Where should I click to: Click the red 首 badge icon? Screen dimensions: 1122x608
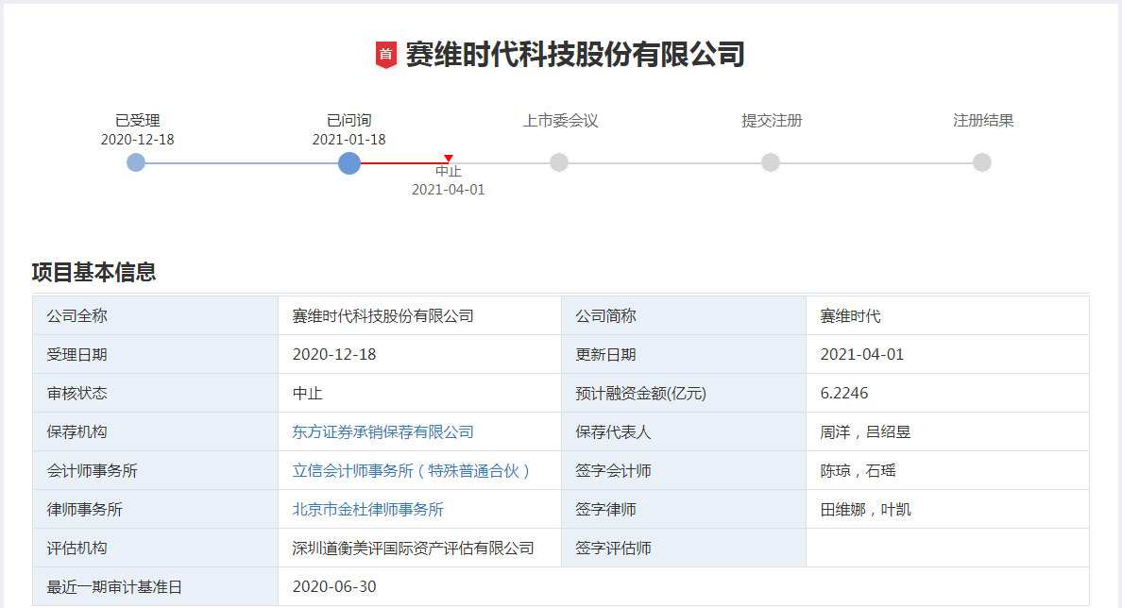(x=385, y=55)
